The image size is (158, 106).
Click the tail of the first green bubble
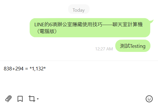(x=151, y=21)
